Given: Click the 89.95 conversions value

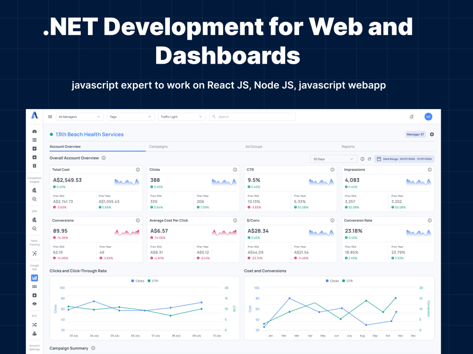Looking at the screenshot, I should point(61,231).
